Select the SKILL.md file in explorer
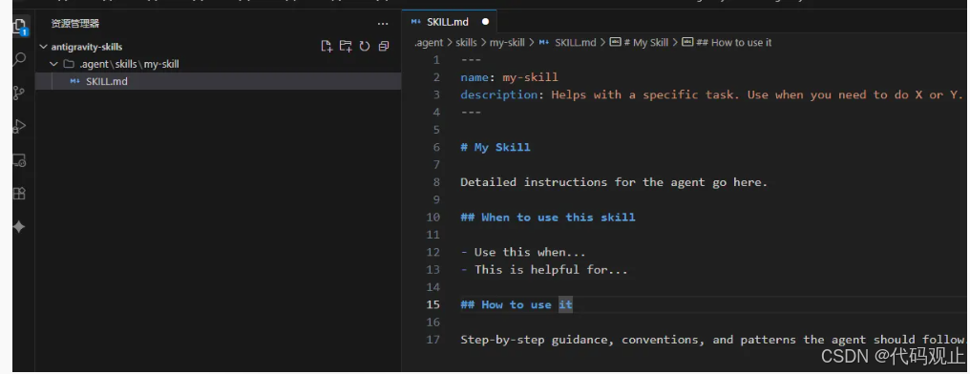The height and width of the screenshot is (374, 970). 219,81
